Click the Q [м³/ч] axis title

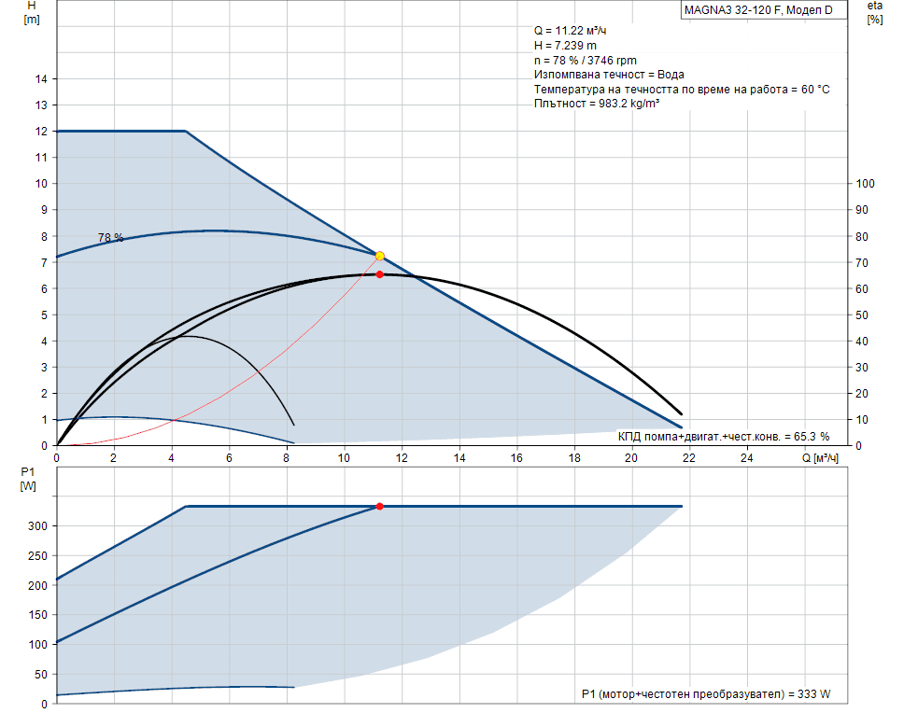[x=820, y=458]
